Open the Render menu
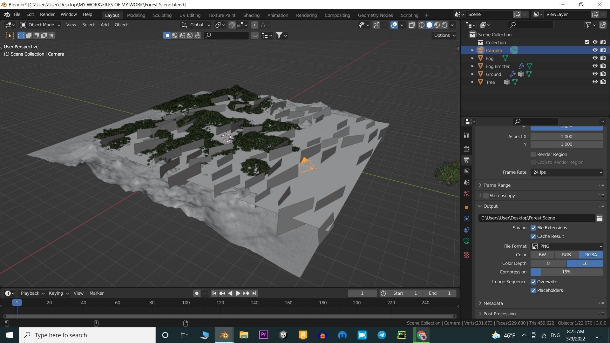610x343 pixels. [x=47, y=15]
